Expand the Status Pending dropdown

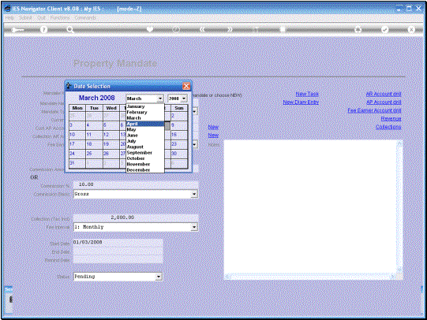coord(159,277)
